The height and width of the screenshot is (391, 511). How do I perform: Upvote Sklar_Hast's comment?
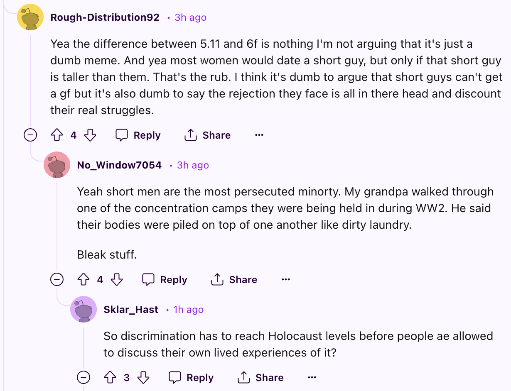pyautogui.click(x=110, y=378)
